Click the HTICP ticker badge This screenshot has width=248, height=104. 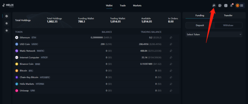pos(44,58)
